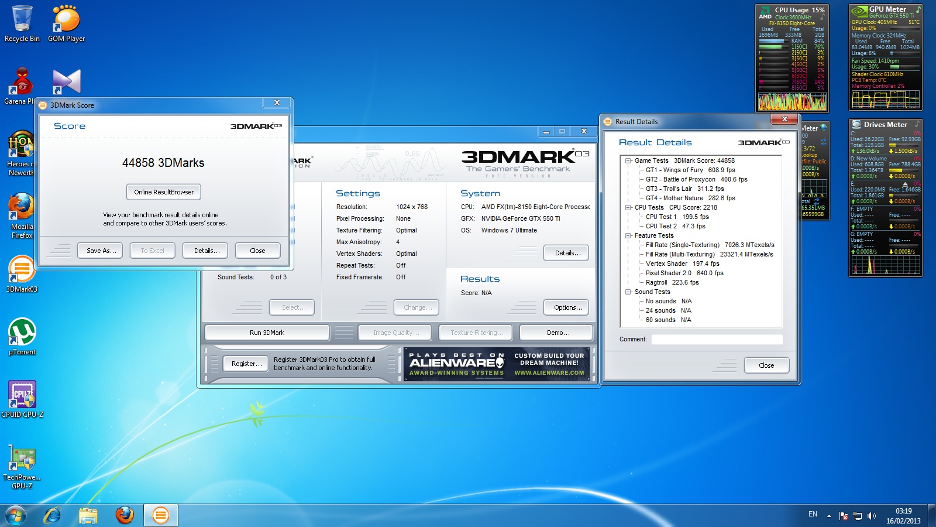This screenshot has width=936, height=527.
Task: Select GT1 - Wings of Fury result
Action: pyautogui.click(x=690, y=170)
